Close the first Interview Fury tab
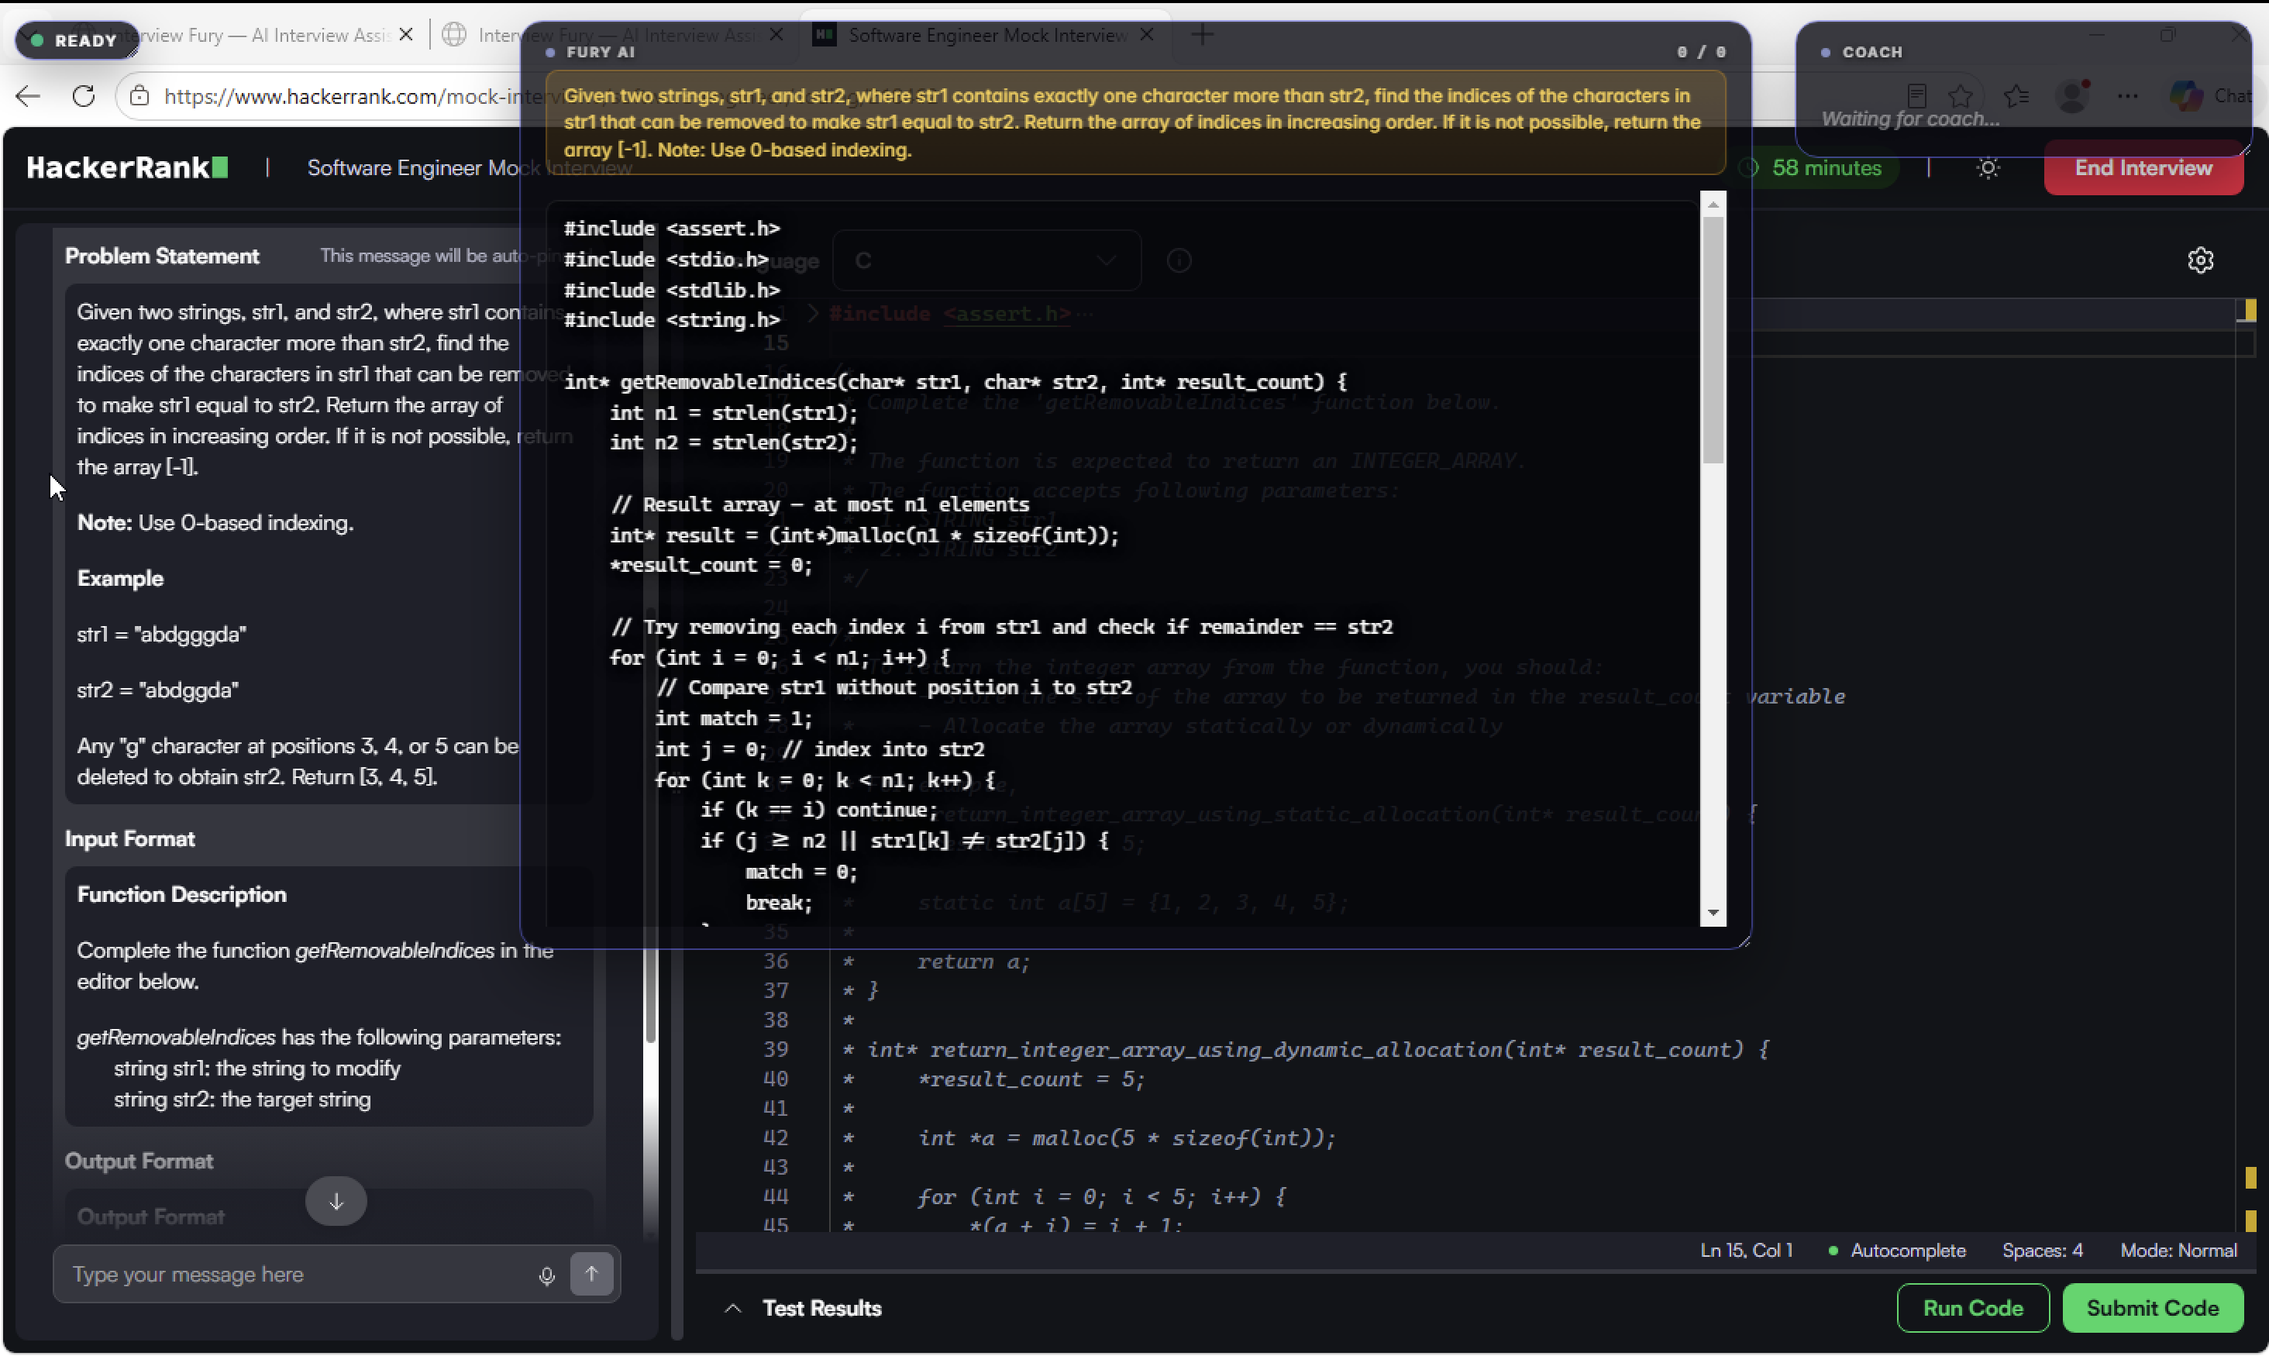Viewport: 2269px width, 1356px height. click(x=407, y=35)
